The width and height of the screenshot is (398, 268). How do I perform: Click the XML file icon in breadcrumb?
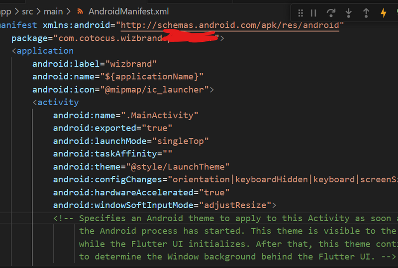pyautogui.click(x=79, y=11)
